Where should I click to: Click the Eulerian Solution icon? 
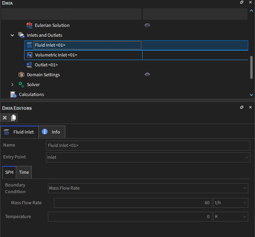30,25
